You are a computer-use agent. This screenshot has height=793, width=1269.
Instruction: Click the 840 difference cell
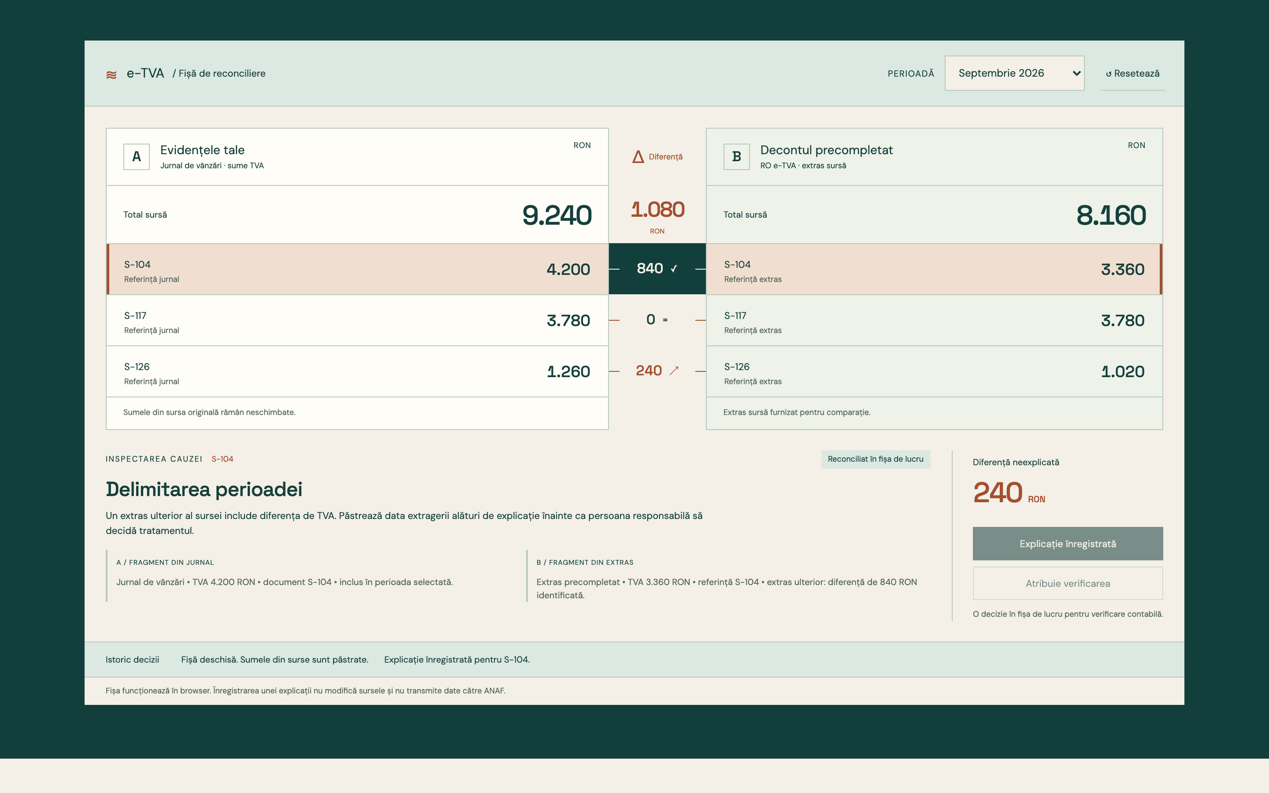pos(657,269)
